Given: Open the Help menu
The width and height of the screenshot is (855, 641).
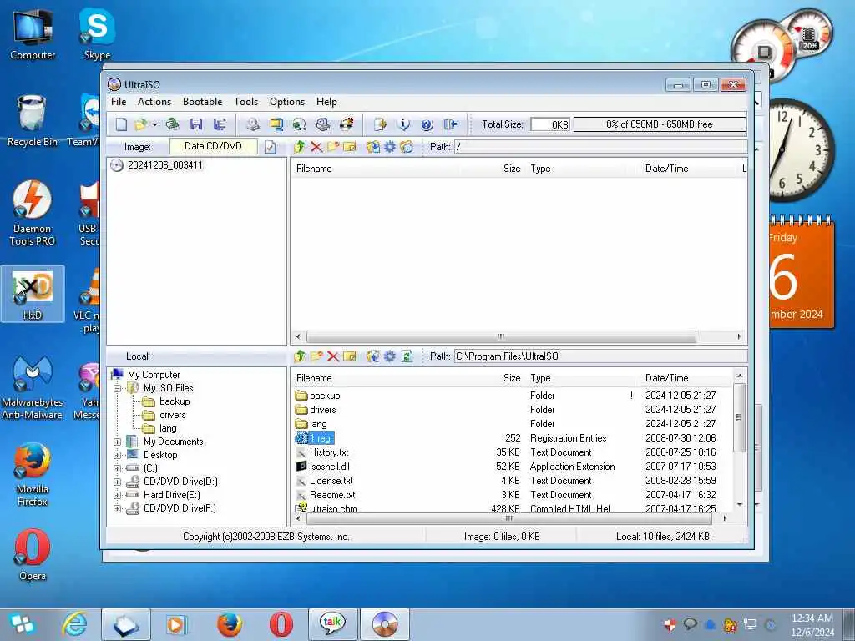Looking at the screenshot, I should tap(326, 102).
